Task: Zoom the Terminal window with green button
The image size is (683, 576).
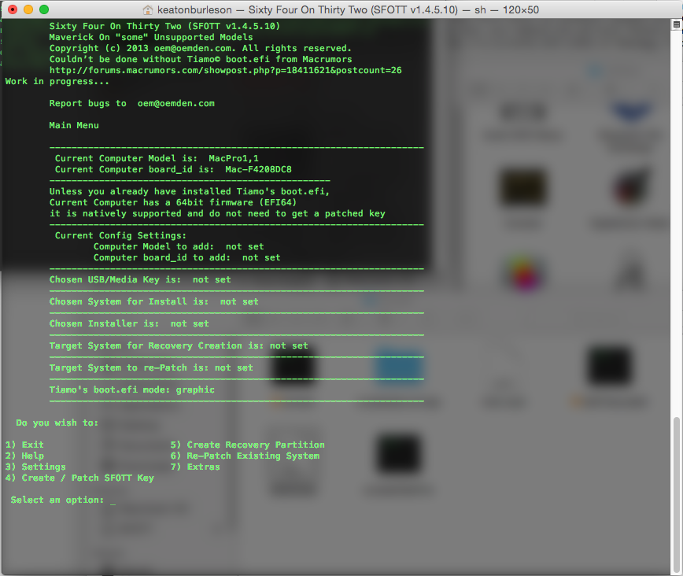Action: pos(44,9)
